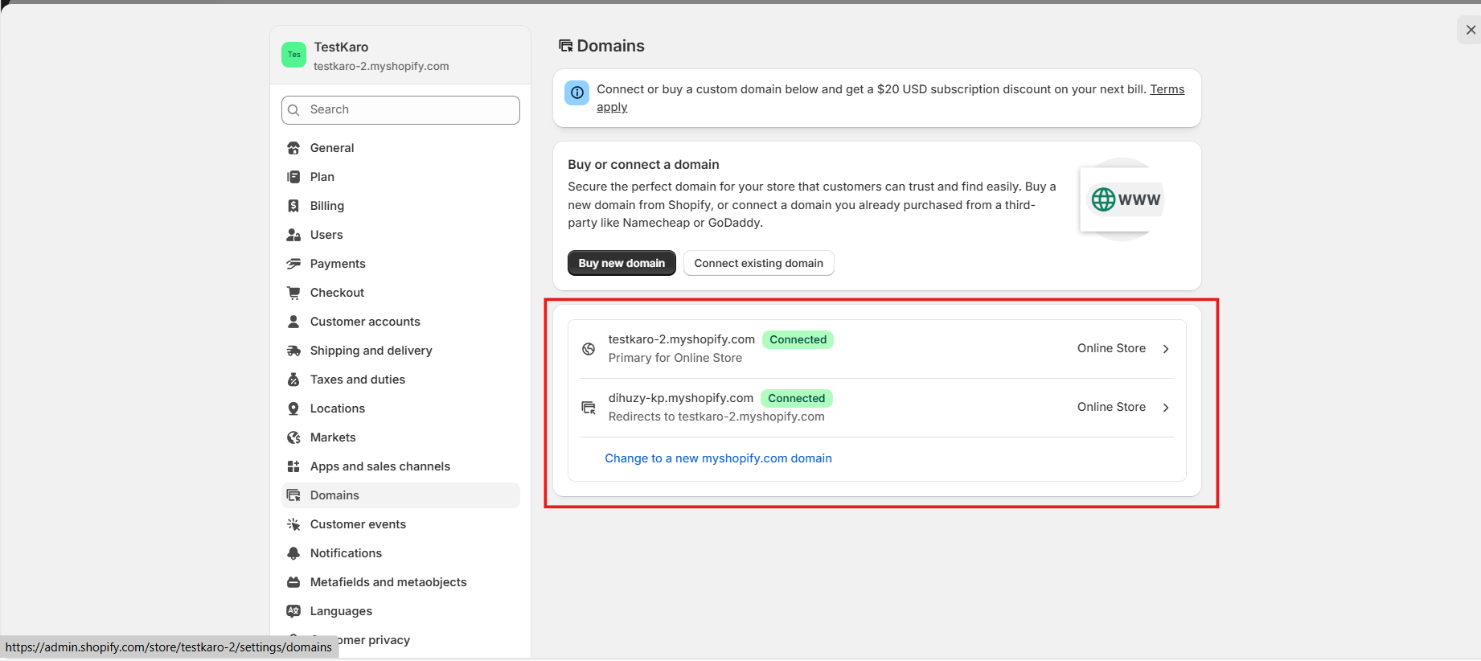Open Customer accounts settings
This screenshot has height=661, width=1481.
pyautogui.click(x=365, y=322)
